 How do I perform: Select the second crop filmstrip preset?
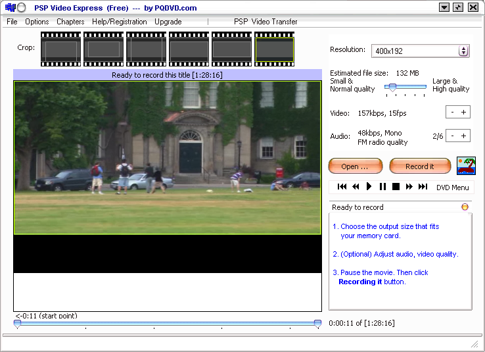tap(103, 49)
